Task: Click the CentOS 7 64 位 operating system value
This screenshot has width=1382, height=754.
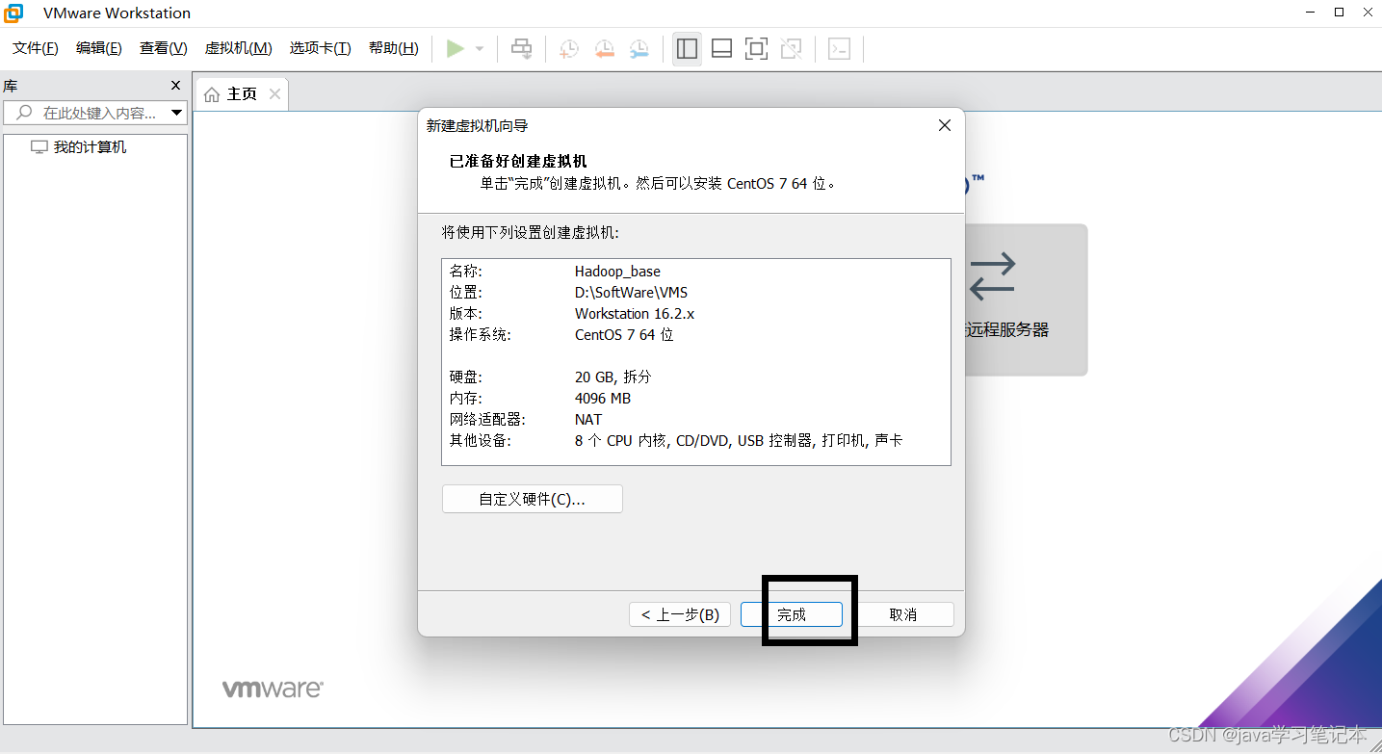Action: click(x=624, y=335)
